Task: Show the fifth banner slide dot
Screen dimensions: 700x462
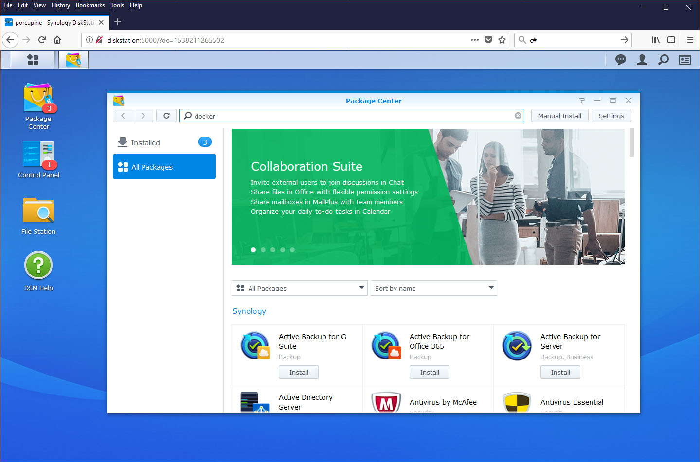Action: coord(292,250)
